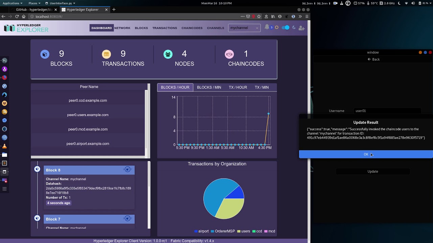
Task: Open the UserInterface.py app menu
Action: 61,3
